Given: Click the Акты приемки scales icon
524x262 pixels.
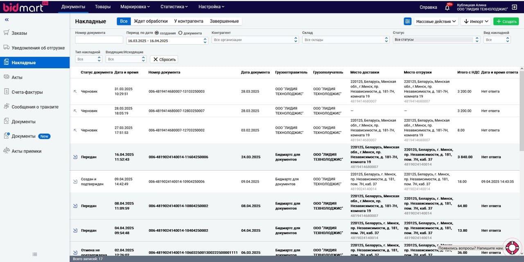Looking at the screenshot, I should [6, 151].
